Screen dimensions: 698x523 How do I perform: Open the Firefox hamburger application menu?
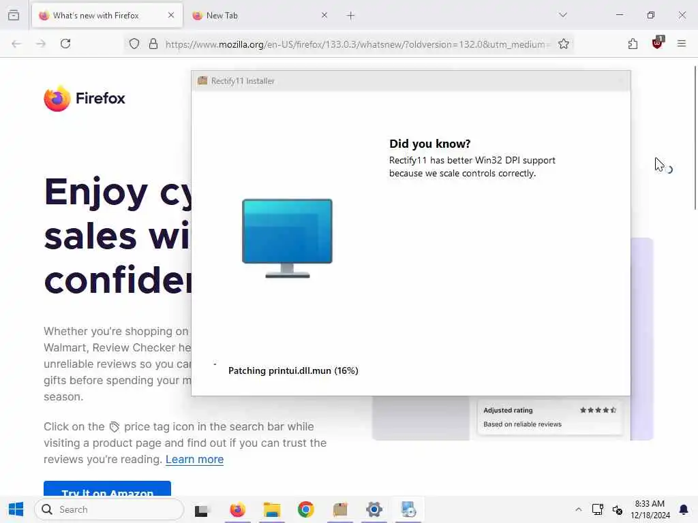[682, 44]
